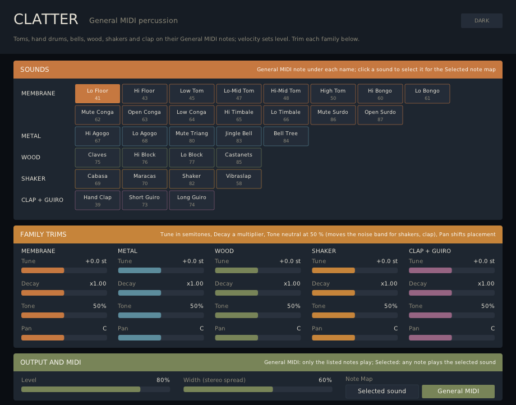Select the Jingle Bell sound
The height and width of the screenshot is (405, 516).
pos(239,136)
